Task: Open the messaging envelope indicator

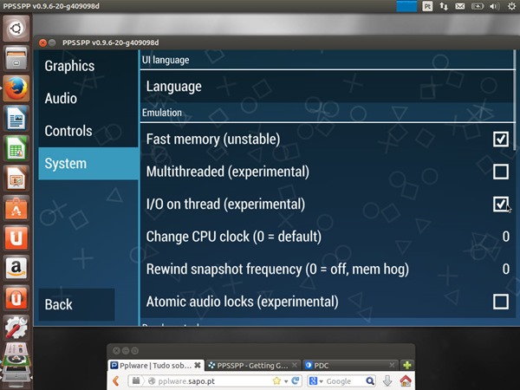Action: [x=459, y=6]
